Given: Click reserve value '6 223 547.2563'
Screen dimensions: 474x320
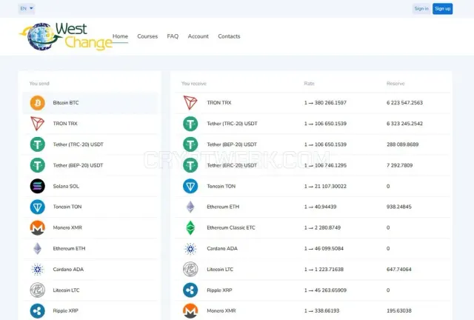Looking at the screenshot, I should (x=404, y=103).
